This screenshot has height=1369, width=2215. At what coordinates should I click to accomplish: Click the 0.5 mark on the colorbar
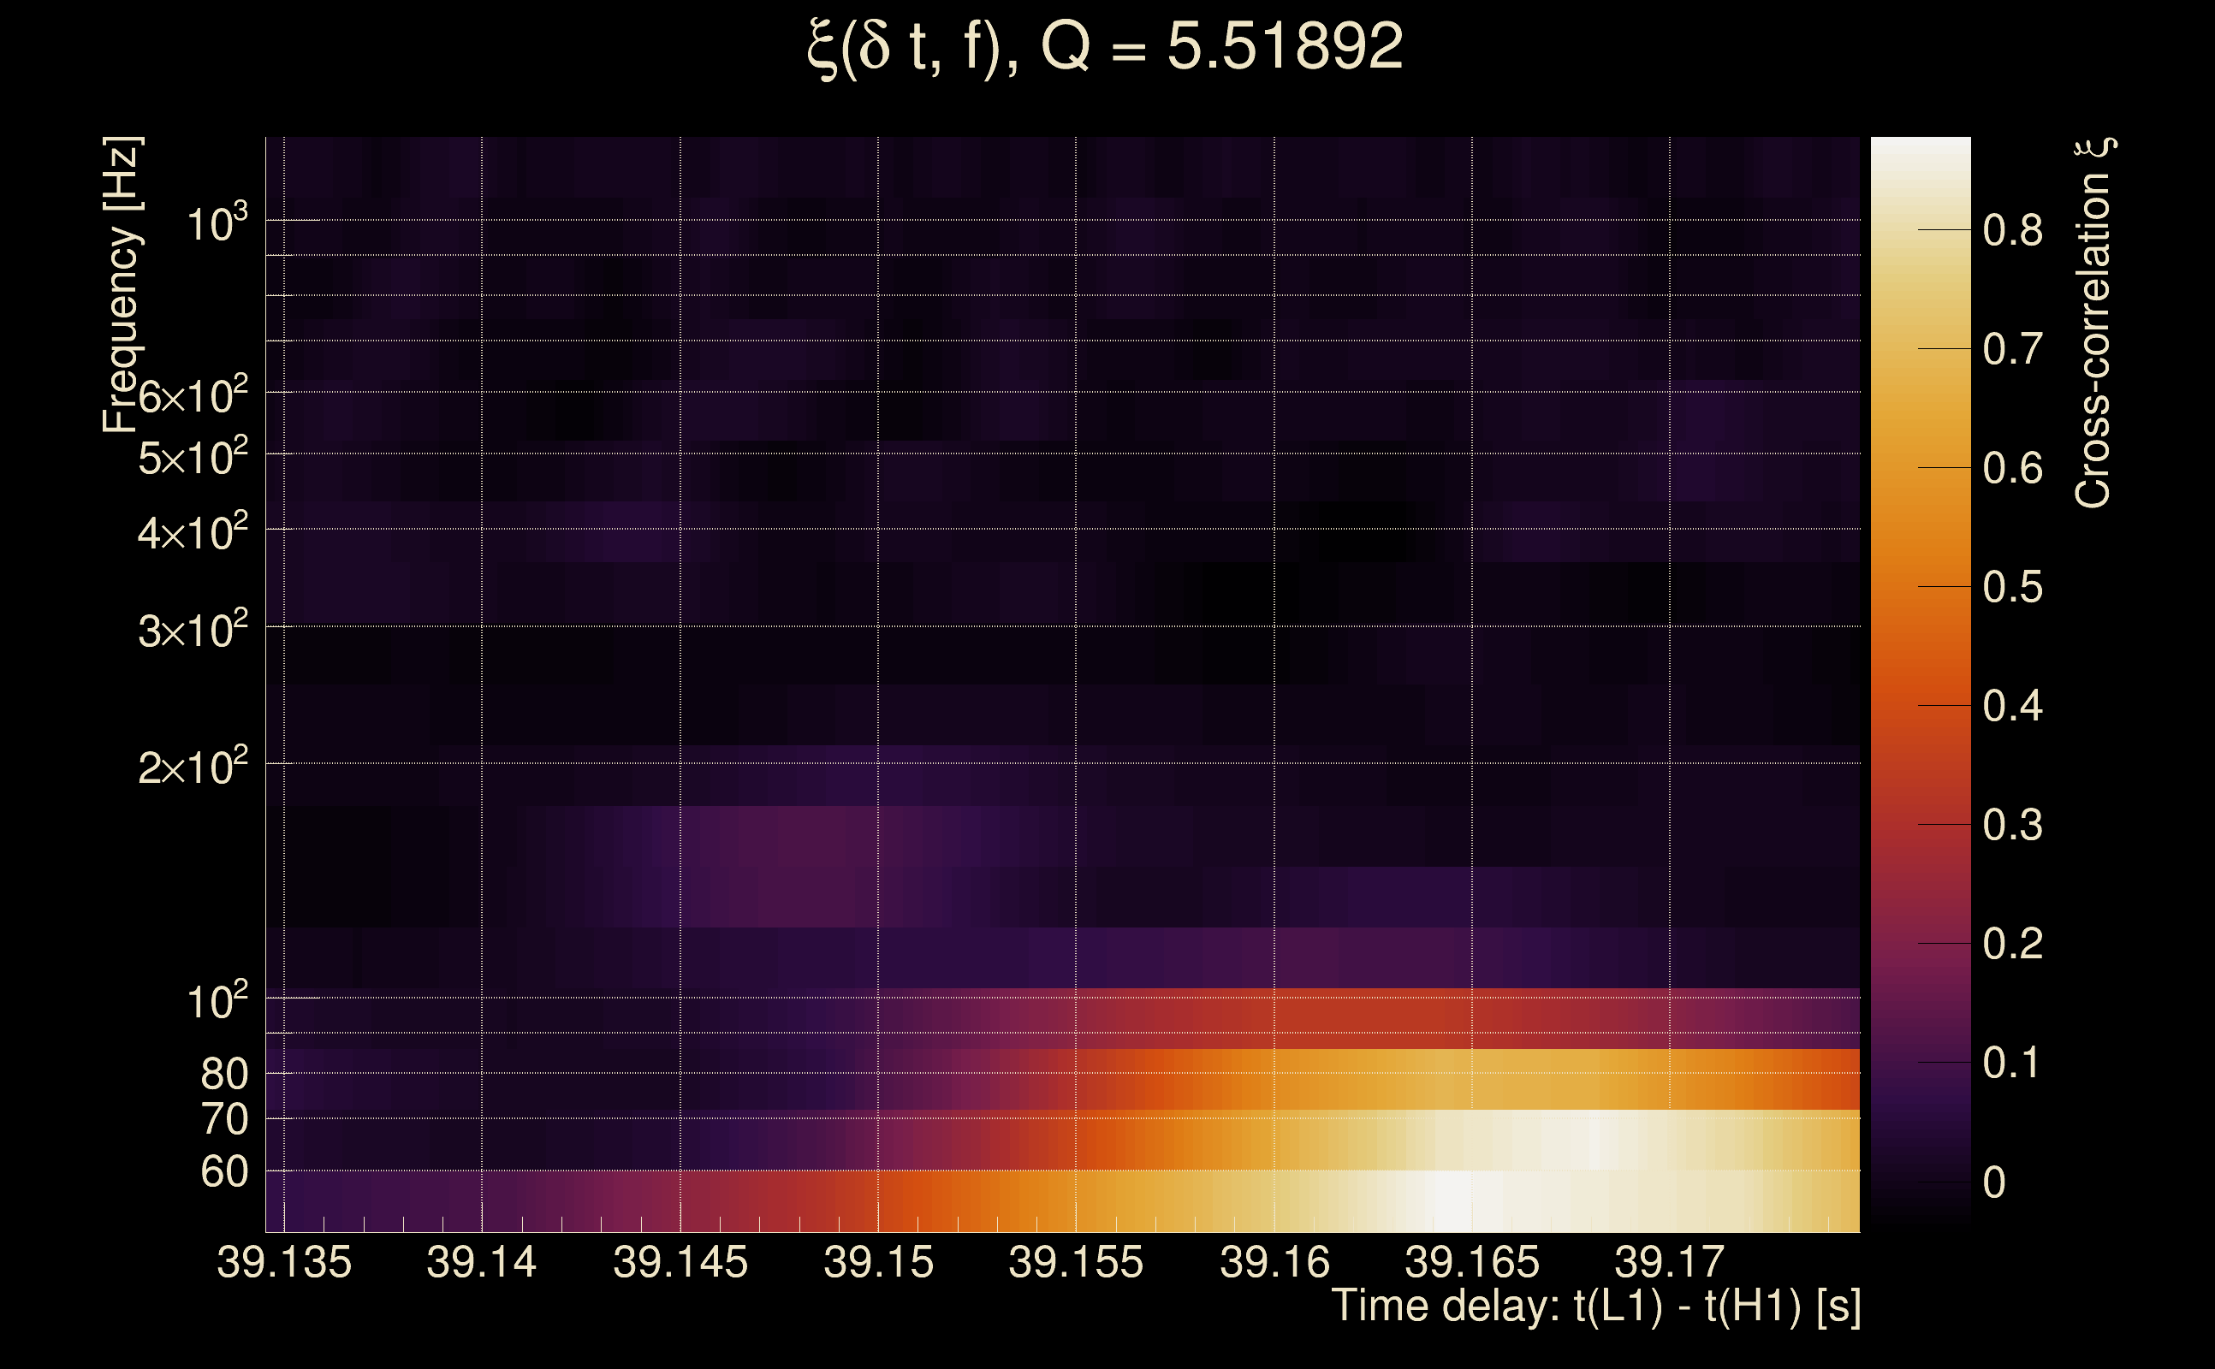tap(2012, 588)
